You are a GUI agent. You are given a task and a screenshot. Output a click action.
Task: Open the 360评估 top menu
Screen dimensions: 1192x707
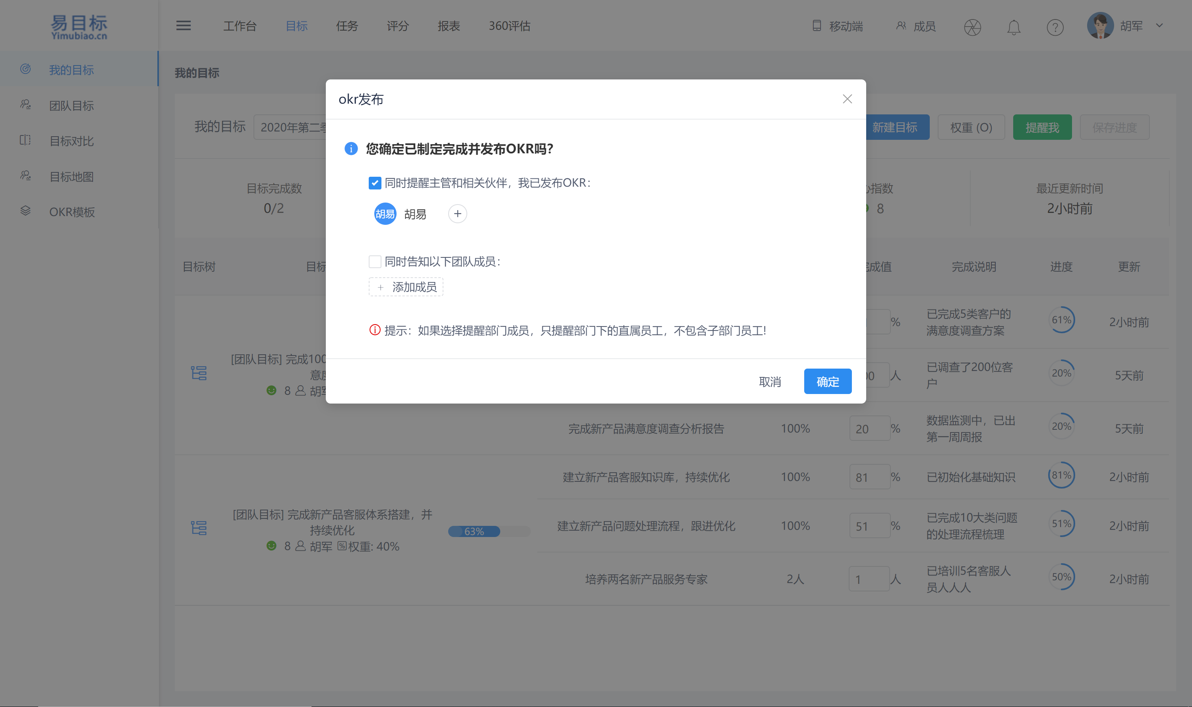[x=509, y=26]
